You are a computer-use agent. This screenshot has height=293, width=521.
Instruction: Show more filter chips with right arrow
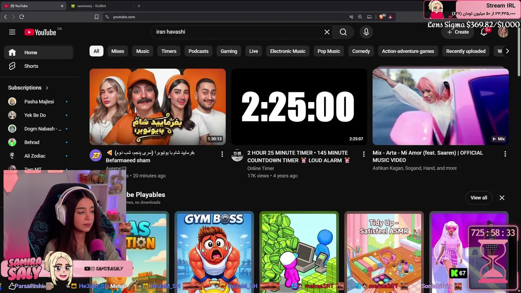pos(507,51)
